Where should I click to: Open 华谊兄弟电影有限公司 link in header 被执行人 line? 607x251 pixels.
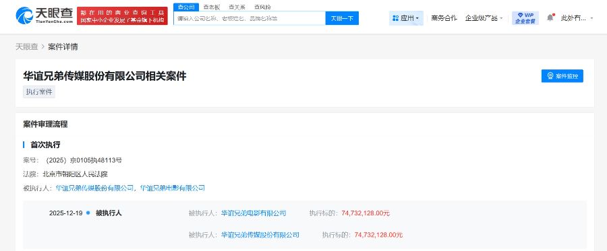[x=172, y=188]
